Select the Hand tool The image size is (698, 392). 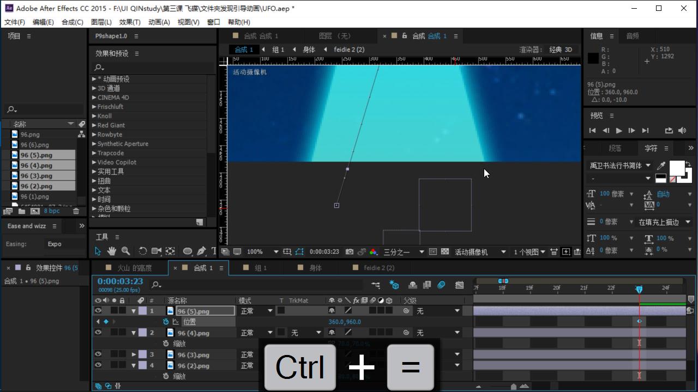[112, 251]
